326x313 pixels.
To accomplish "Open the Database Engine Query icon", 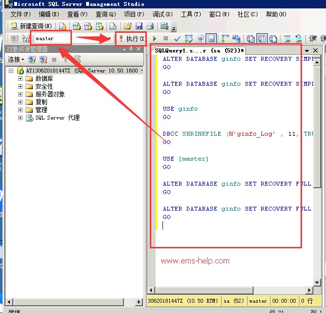I will click(x=62, y=26).
